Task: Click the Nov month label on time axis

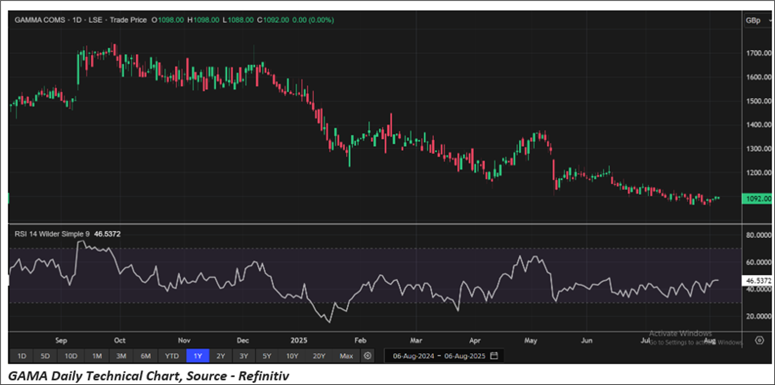Action: tap(185, 340)
